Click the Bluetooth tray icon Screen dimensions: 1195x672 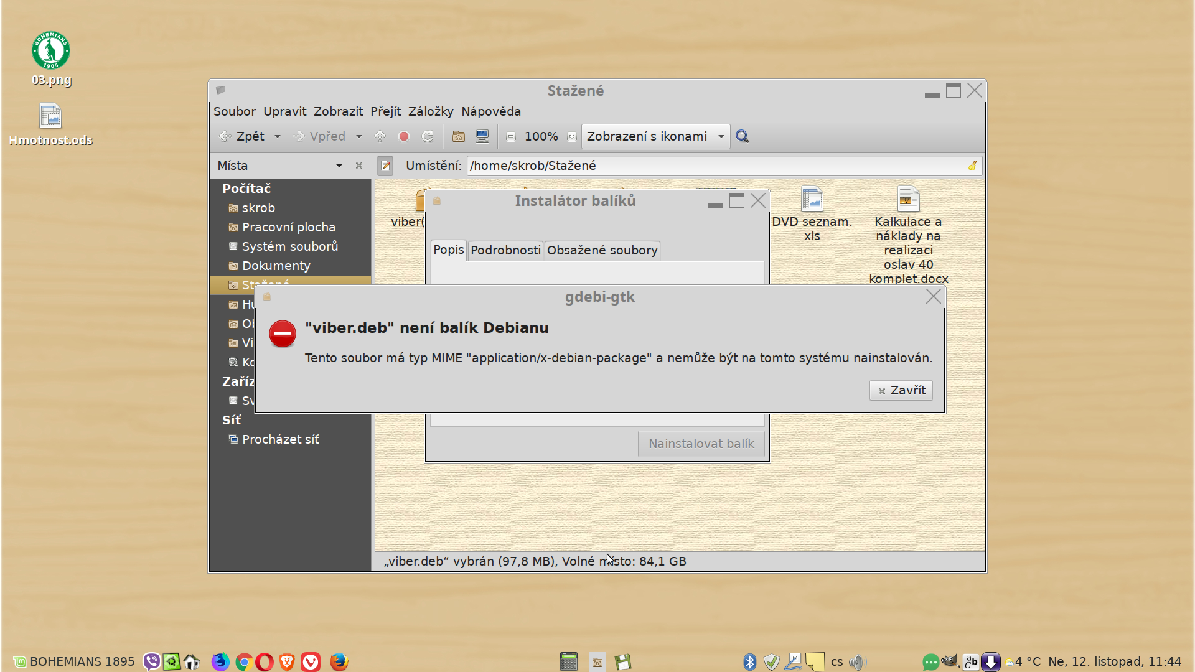click(750, 661)
